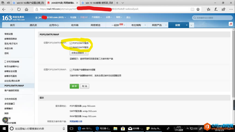Screen dimensions: 235x132
Task: Click the People icon in taskbar
Action: [x=168, y=128]
